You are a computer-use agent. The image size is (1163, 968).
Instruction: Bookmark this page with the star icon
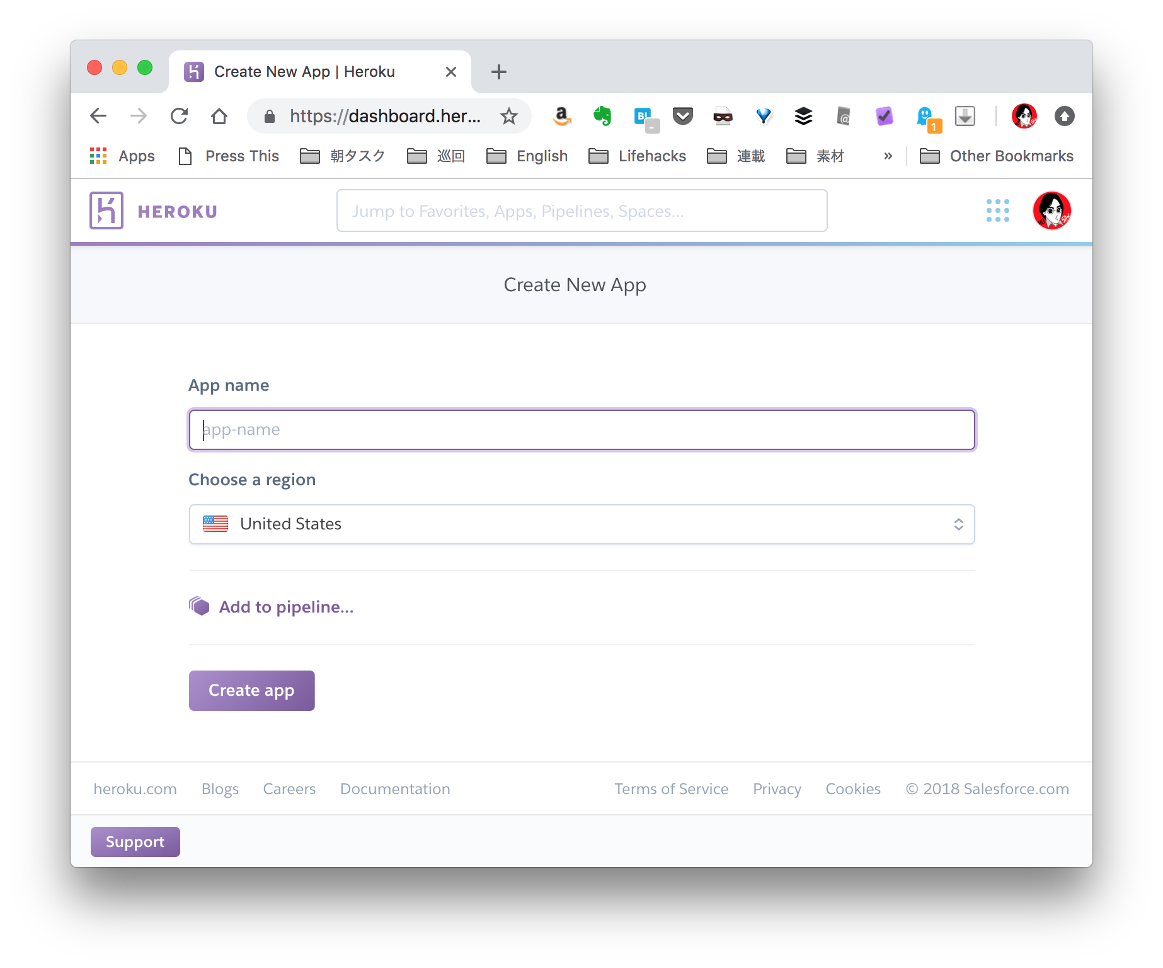coord(509,116)
